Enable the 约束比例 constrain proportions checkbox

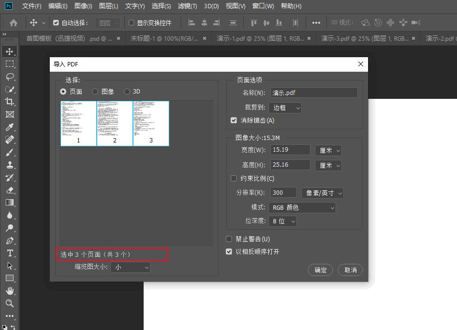[234, 178]
